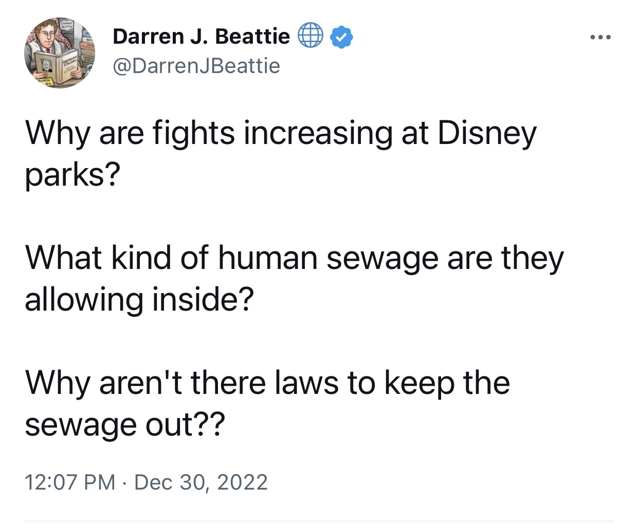
Task: Click the text "sewage out??"
Action: click(x=125, y=425)
